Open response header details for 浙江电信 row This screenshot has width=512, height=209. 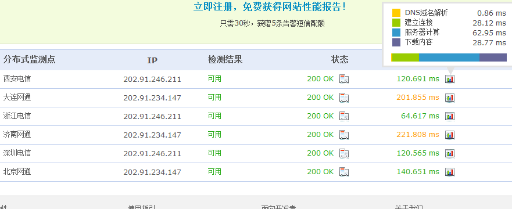click(x=344, y=116)
